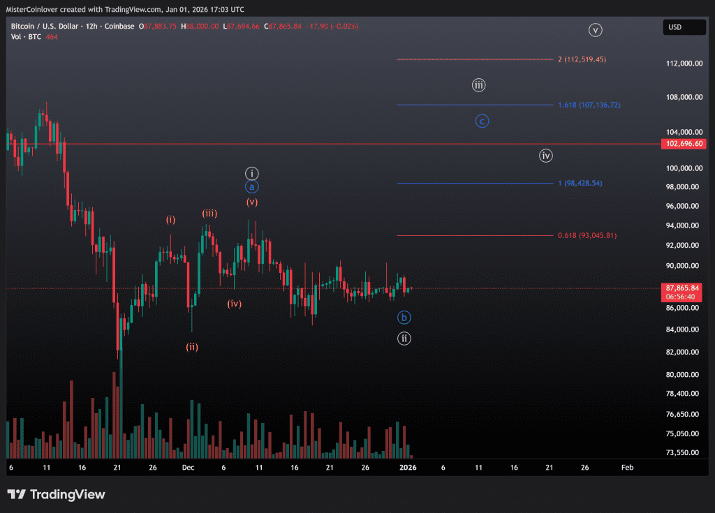Click the Vol · BTC indicator label
The width and height of the screenshot is (715, 513).
pos(26,36)
